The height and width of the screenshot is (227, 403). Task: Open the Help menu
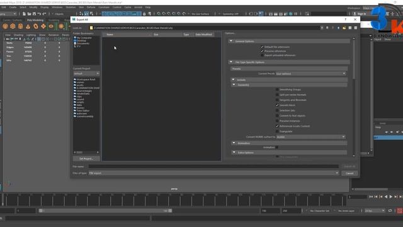point(148,7)
